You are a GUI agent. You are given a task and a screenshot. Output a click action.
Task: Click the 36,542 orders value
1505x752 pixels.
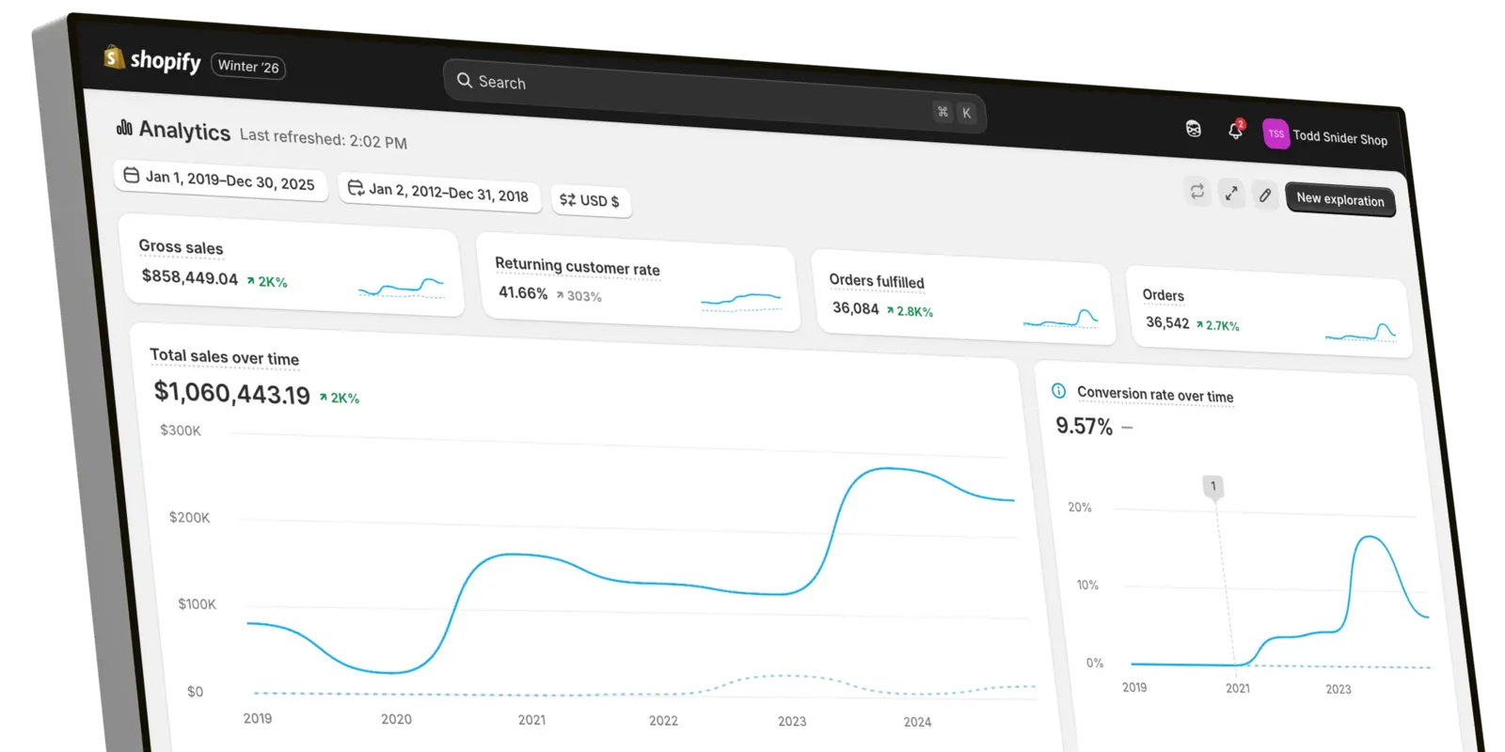click(x=1167, y=322)
